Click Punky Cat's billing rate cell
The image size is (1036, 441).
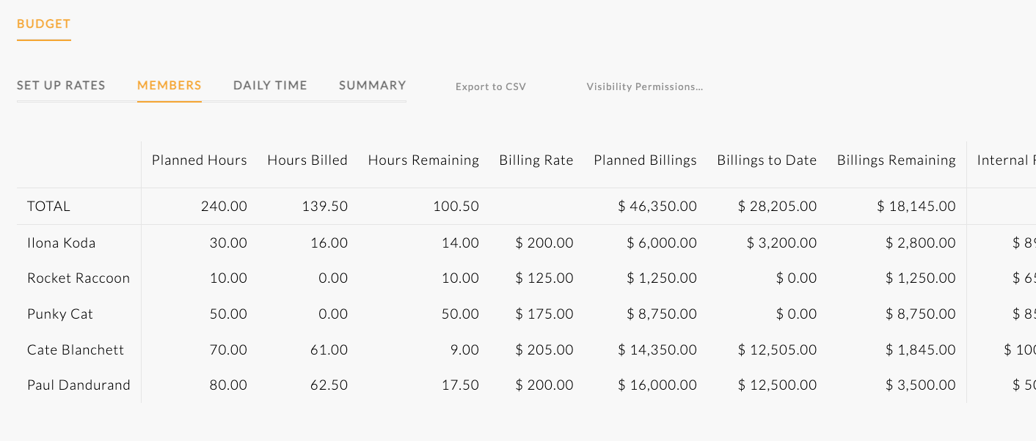point(544,314)
